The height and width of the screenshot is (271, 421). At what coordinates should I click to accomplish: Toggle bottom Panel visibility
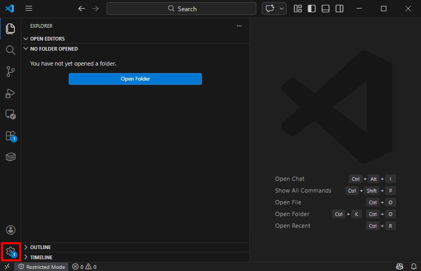[x=326, y=9]
